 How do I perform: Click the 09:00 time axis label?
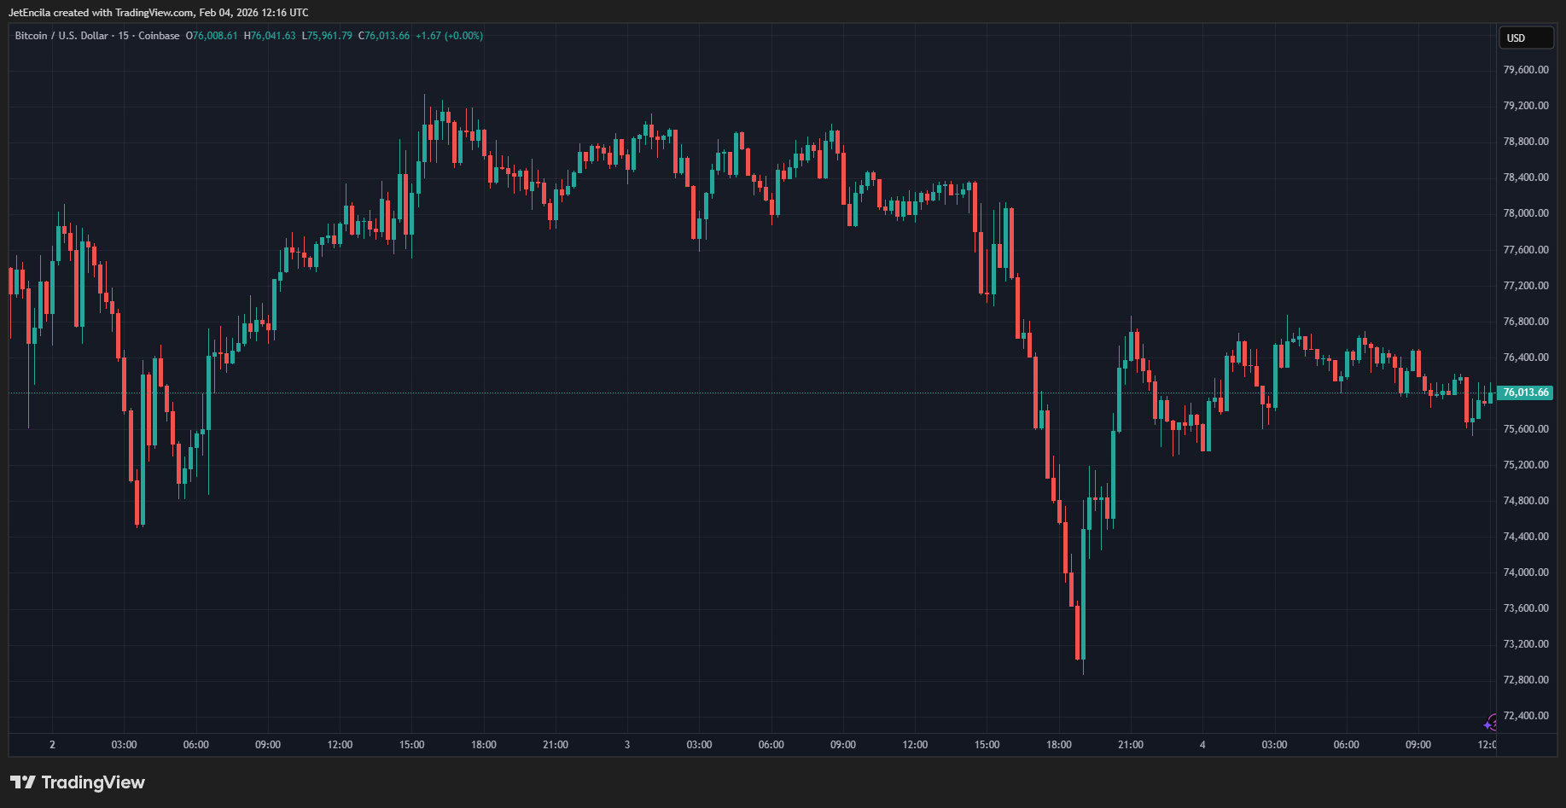tap(267, 744)
